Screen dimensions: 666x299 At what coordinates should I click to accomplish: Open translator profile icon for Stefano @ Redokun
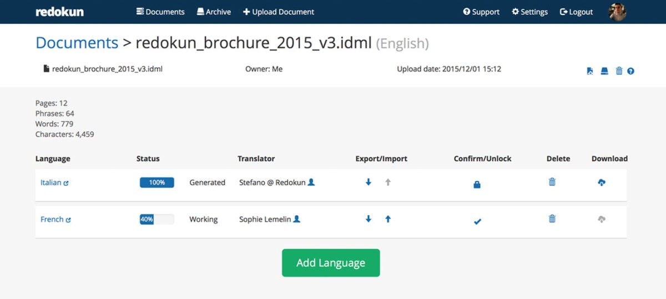pos(311,182)
